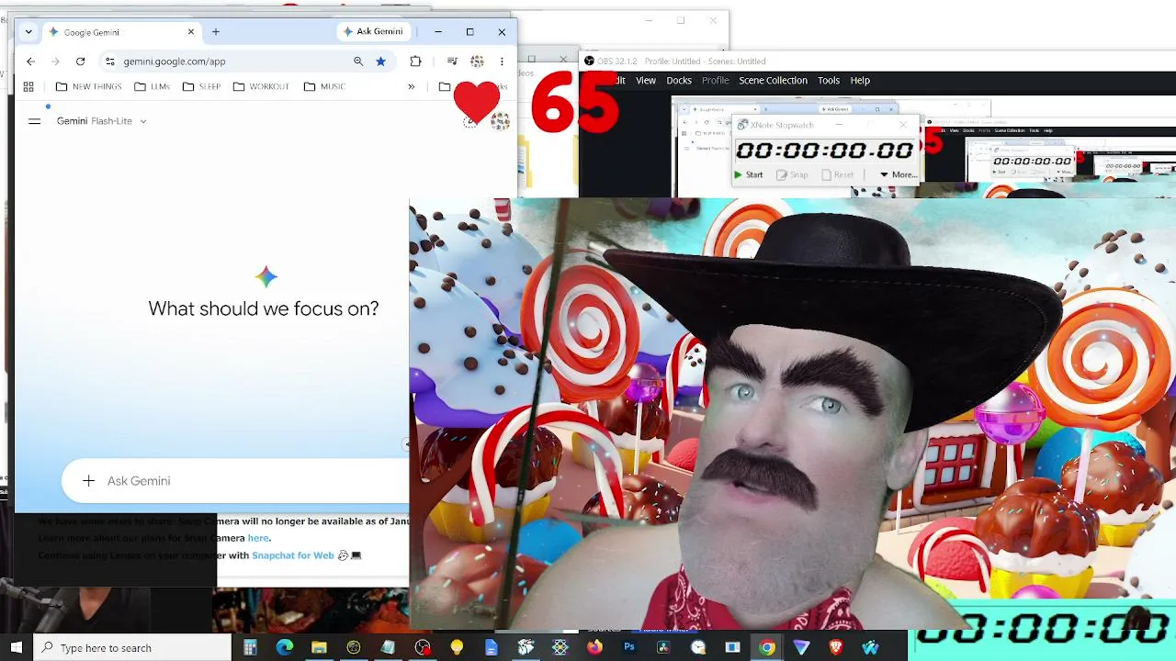The width and height of the screenshot is (1176, 661).
Task: Open the WORKOUT bookmark folder
Action: pyautogui.click(x=261, y=86)
